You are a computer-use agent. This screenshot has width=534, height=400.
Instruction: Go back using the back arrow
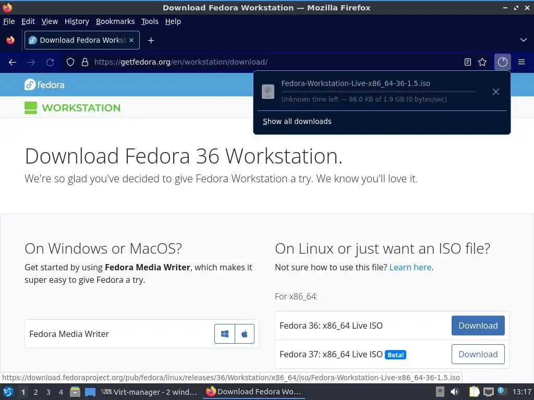pyautogui.click(x=13, y=63)
